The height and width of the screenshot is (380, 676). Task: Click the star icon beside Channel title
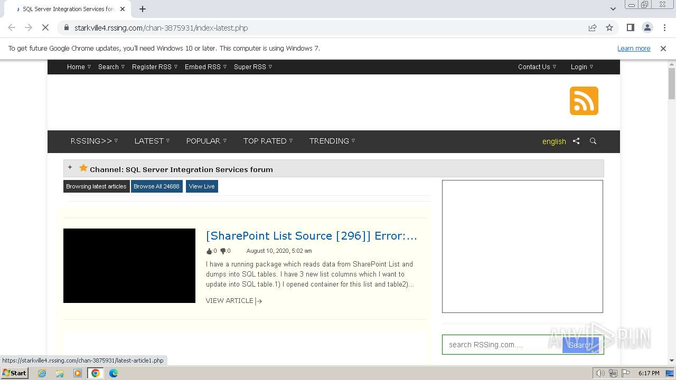click(83, 168)
